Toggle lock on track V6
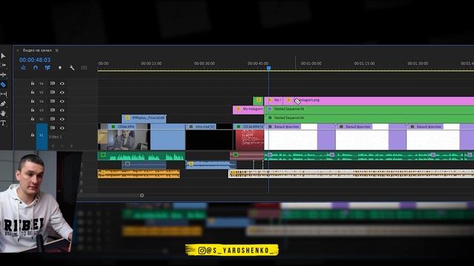 pos(33,83)
